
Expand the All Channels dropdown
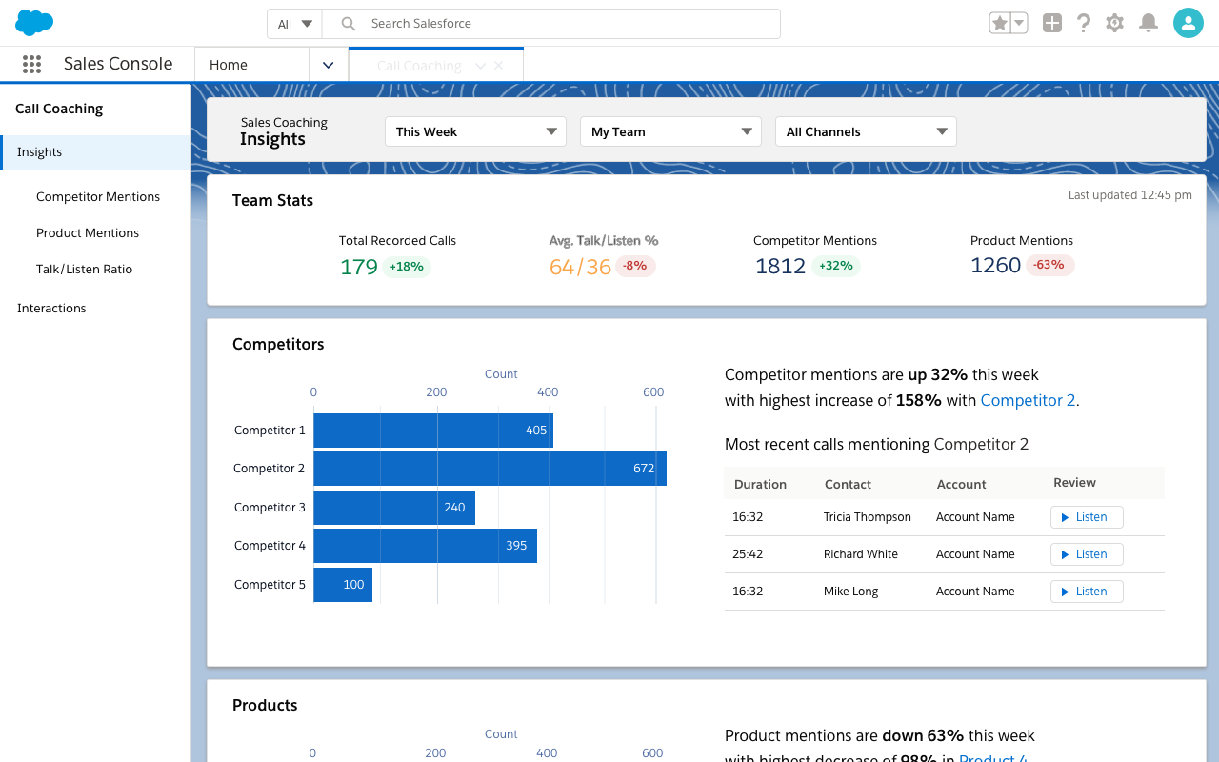pos(866,131)
